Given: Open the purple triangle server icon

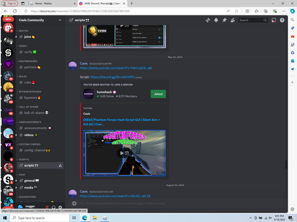Looking at the screenshot, I should tap(8, 64).
